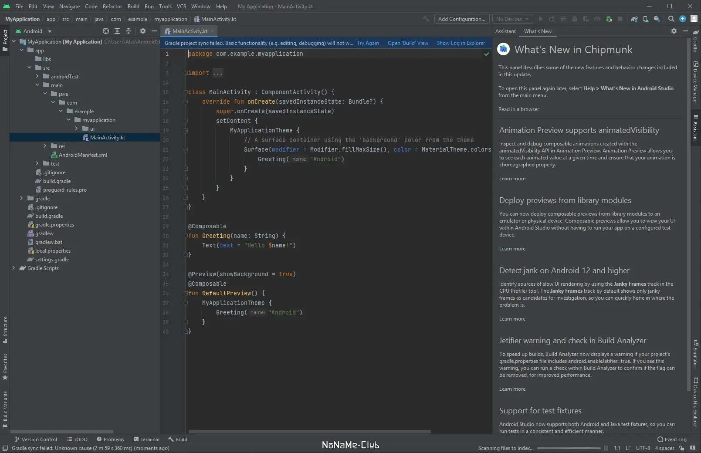Toggle the read-only lock icon in status bar

point(681,448)
